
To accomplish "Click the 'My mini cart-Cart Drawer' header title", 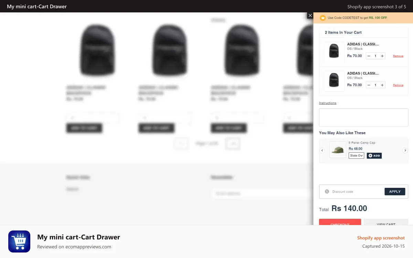I will pos(37,7).
